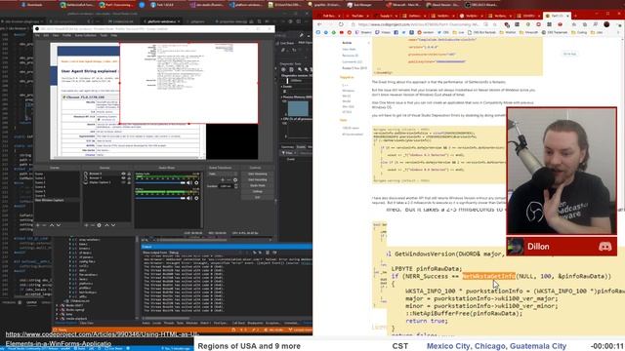Open the browser profile avatar

(x=606, y=24)
